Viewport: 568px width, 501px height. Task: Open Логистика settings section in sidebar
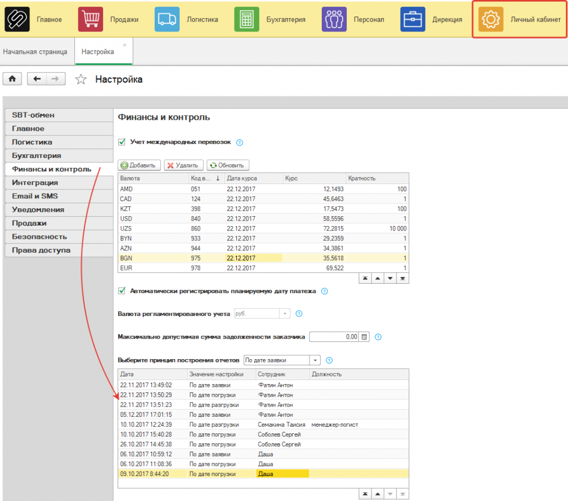[59, 142]
